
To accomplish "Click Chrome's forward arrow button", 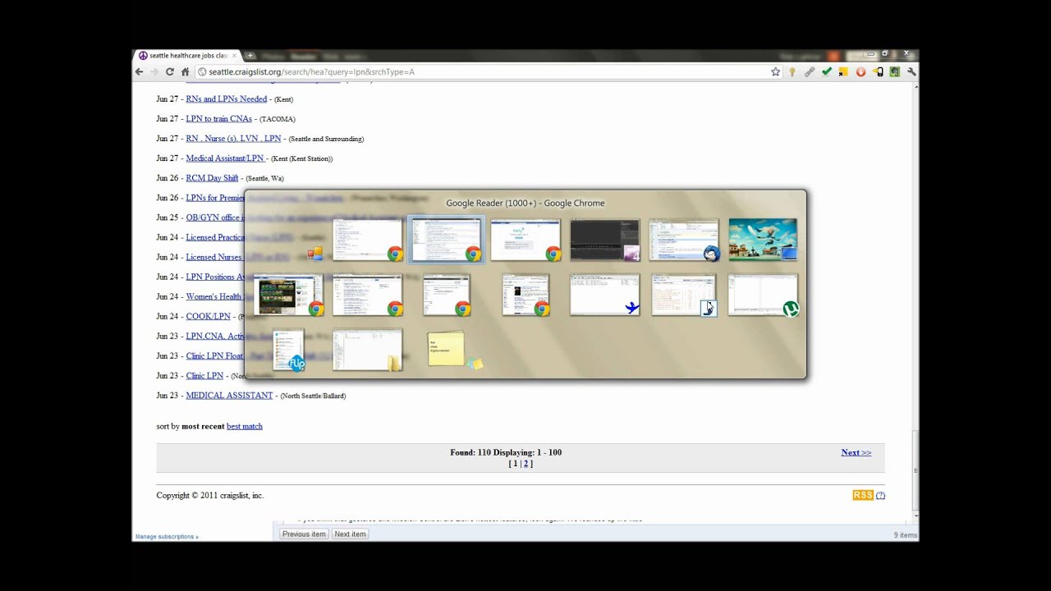I will pyautogui.click(x=154, y=72).
